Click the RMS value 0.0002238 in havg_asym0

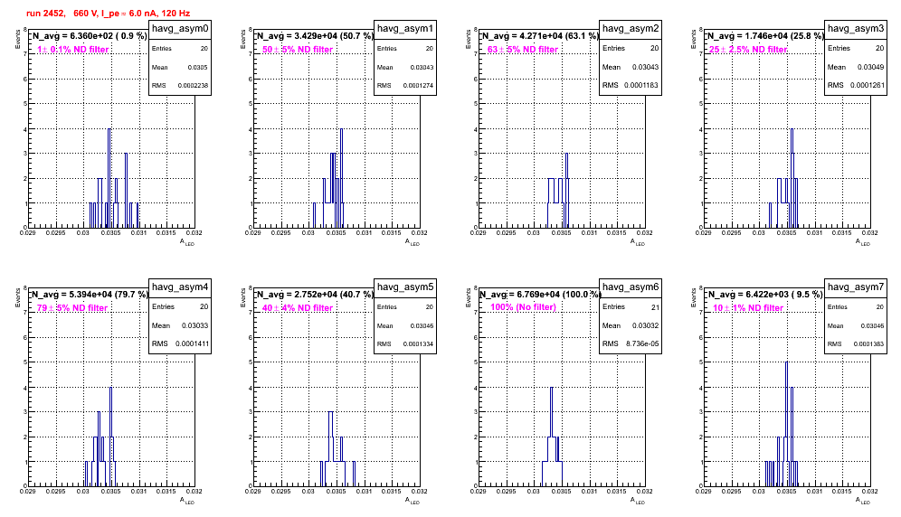pyautogui.click(x=193, y=86)
